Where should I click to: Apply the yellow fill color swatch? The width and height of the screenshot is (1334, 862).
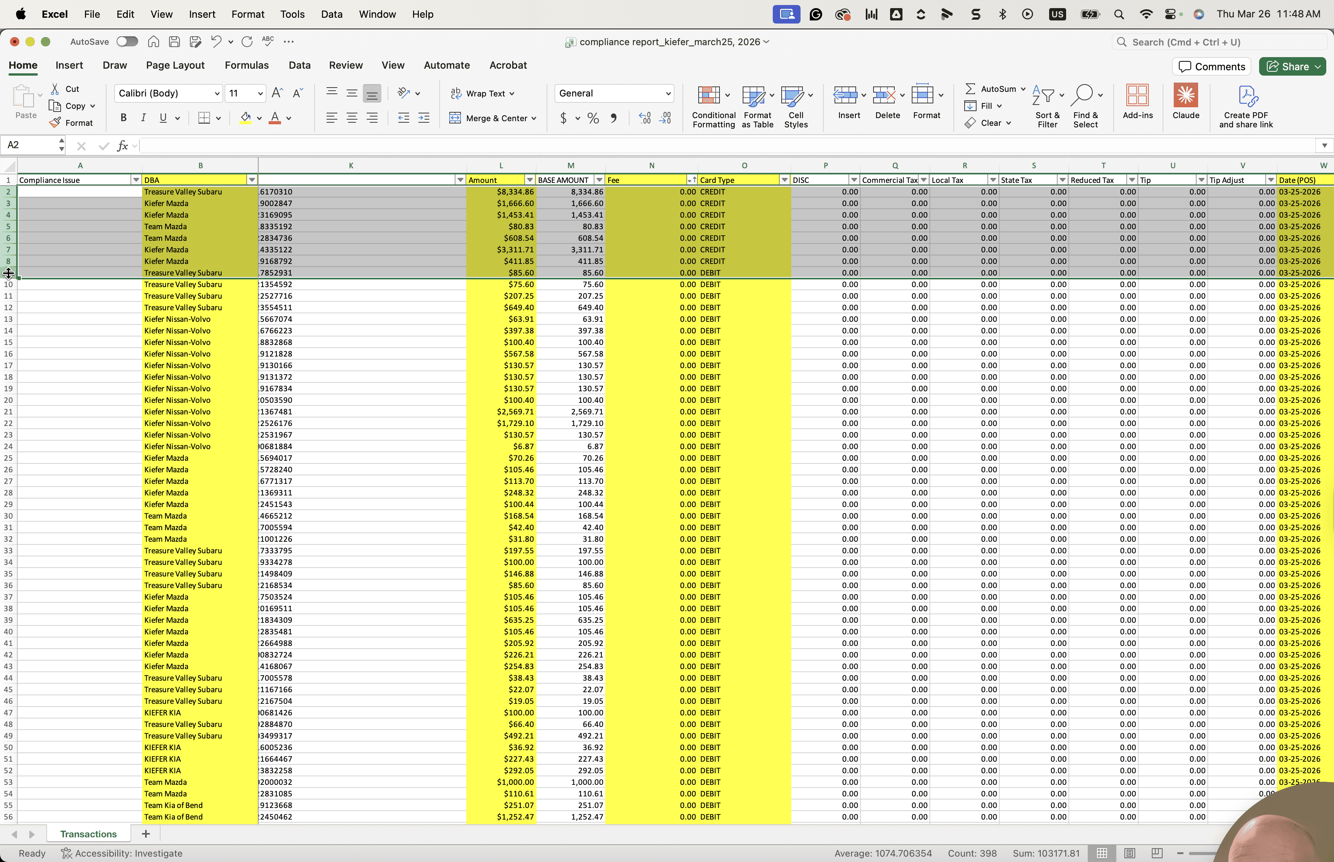click(245, 118)
